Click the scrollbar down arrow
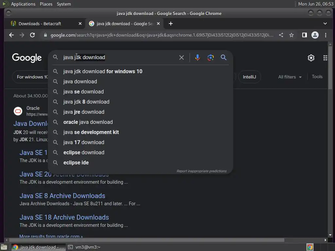The width and height of the screenshot is (335, 251). [330, 235]
